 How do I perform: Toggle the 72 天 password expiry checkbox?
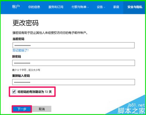tap(14, 92)
